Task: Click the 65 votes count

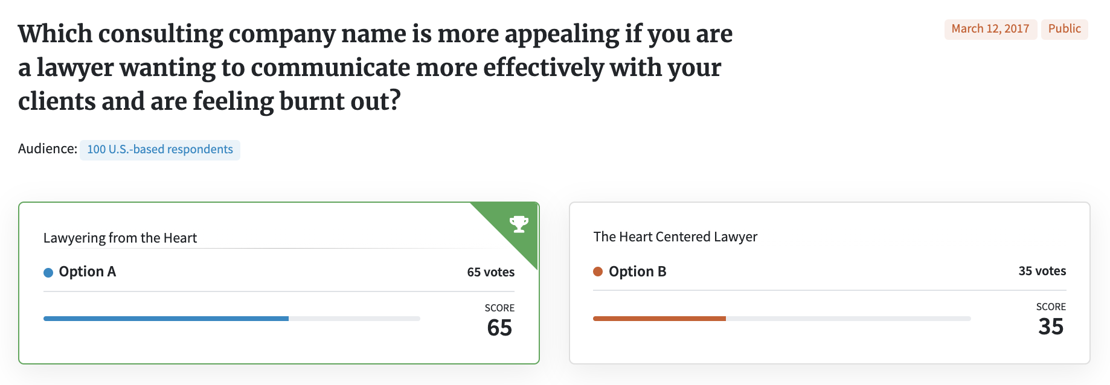Action: click(490, 272)
